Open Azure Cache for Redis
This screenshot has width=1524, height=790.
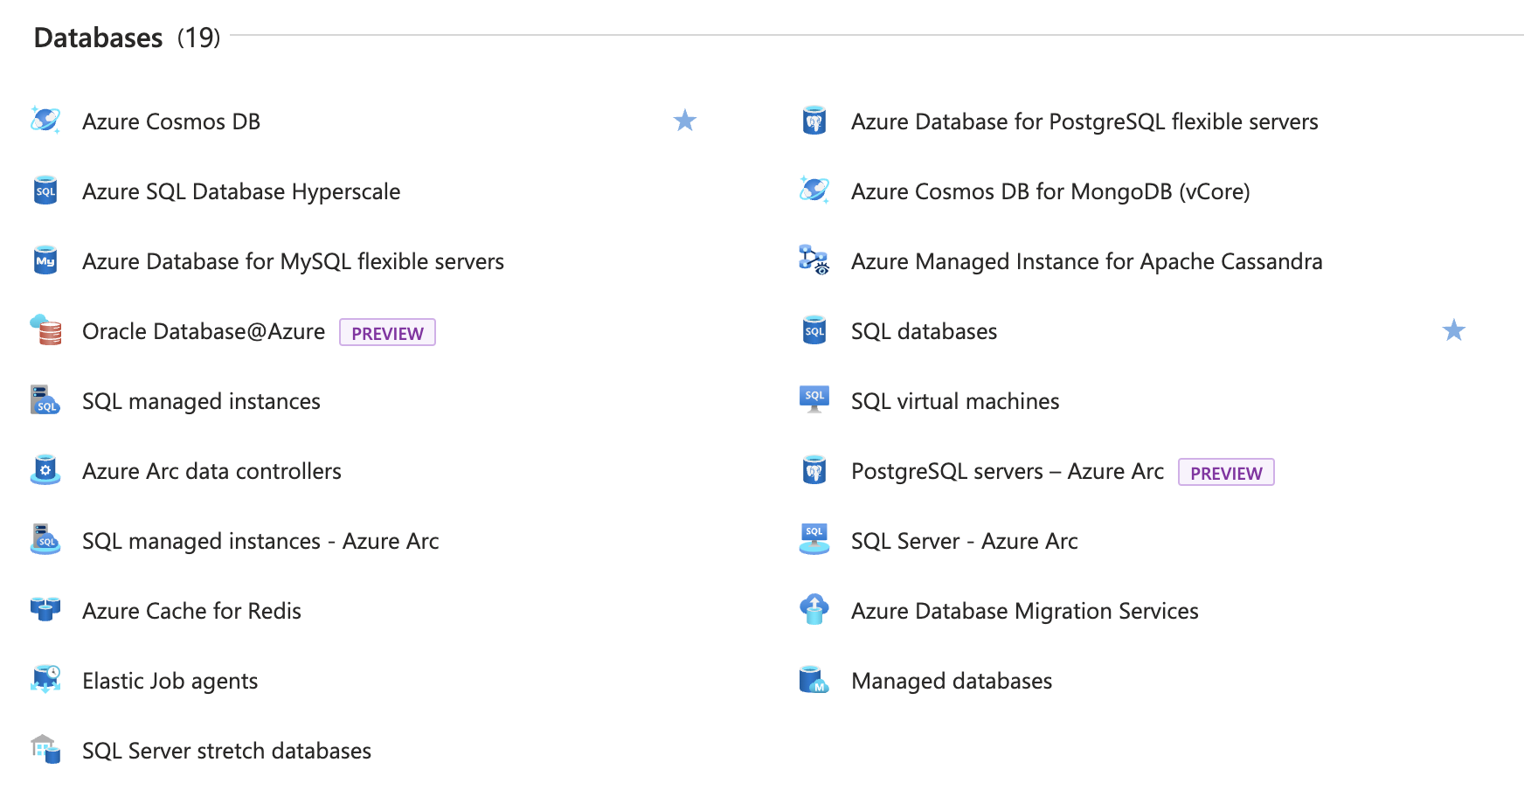pyautogui.click(x=191, y=611)
